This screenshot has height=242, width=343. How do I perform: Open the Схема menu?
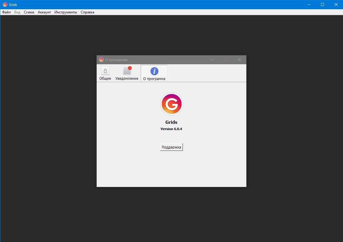29,12
